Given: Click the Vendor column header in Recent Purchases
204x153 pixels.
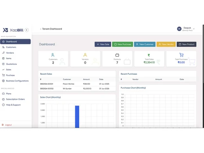Looking at the screenshot, I should 135,79.
